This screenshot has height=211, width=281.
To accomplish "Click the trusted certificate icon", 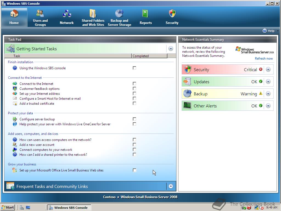I will pyautogui.click(x=15, y=104).
